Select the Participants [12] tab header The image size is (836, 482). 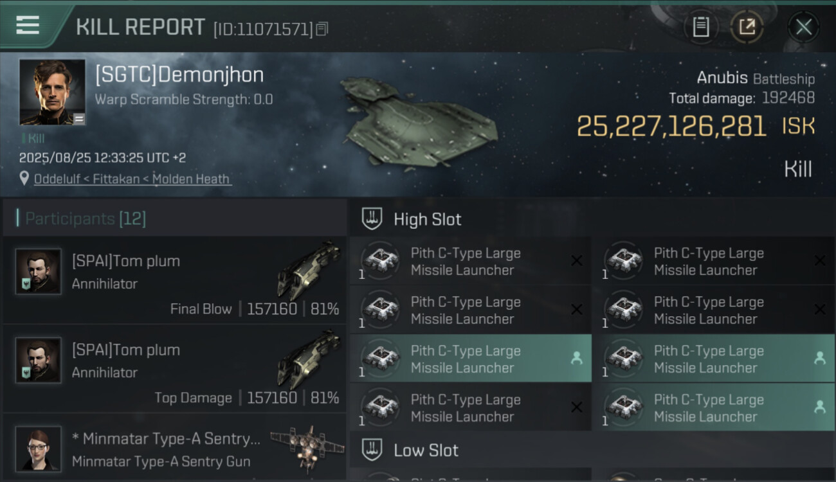click(86, 219)
